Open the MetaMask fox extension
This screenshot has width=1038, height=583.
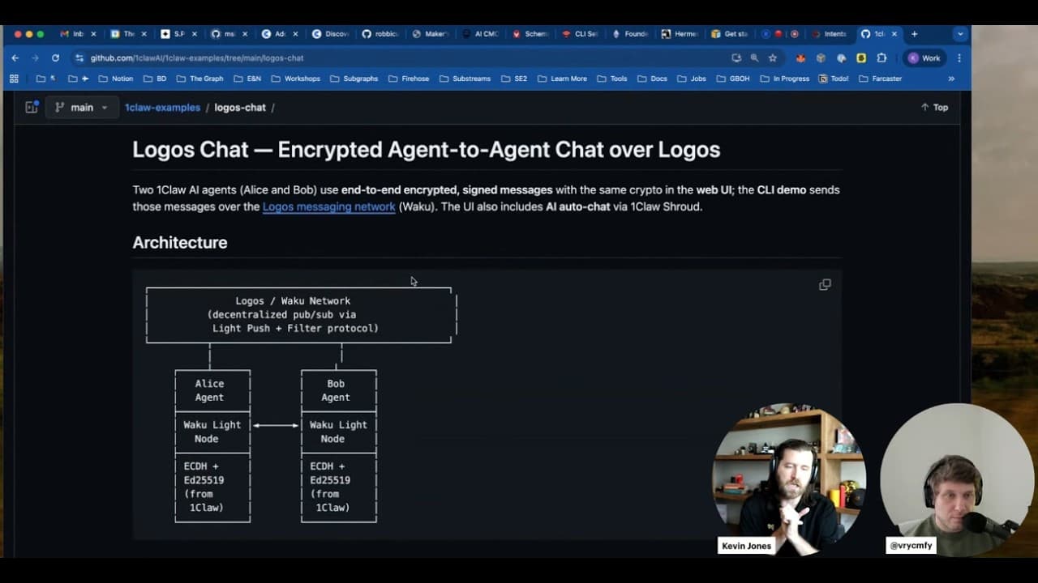(x=800, y=58)
